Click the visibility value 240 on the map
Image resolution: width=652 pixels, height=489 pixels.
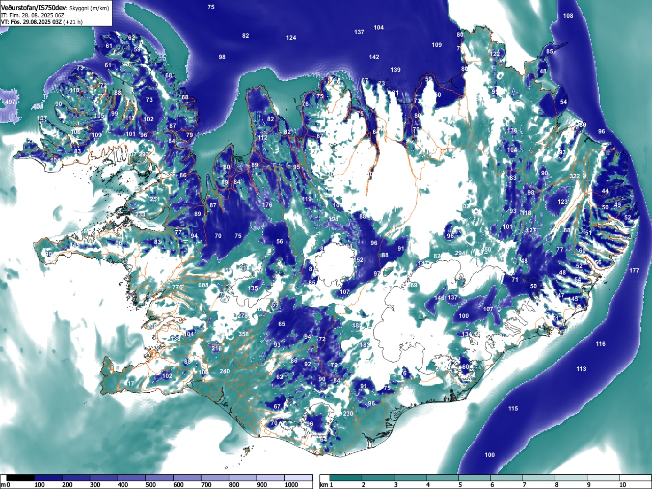225,371
